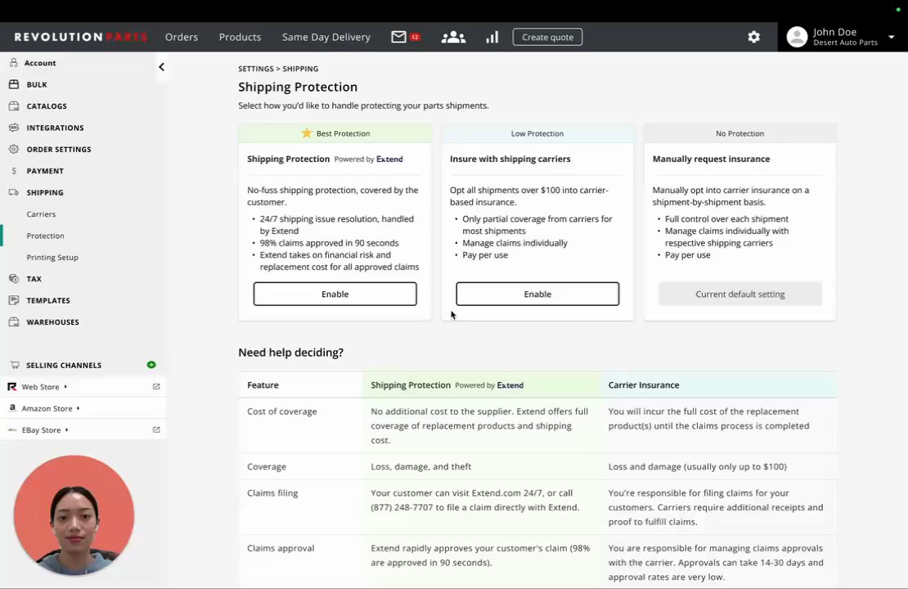
Task: Click the Catalogs sidebar icon
Action: pyautogui.click(x=14, y=106)
